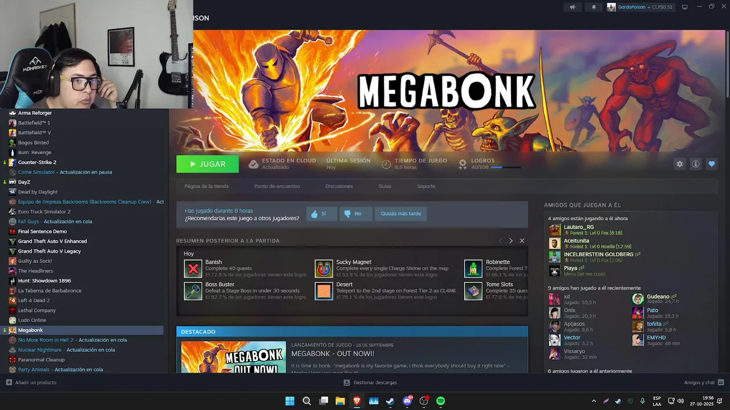Open the Guías tab
The width and height of the screenshot is (730, 410).
point(385,186)
